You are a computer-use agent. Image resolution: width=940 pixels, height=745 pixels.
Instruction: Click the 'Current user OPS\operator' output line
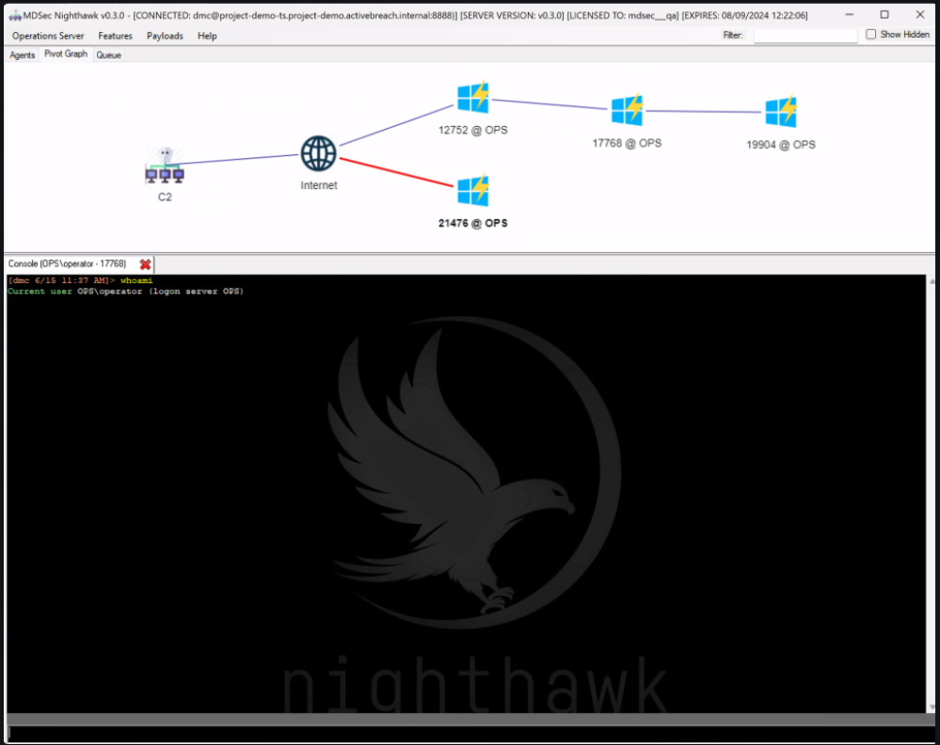click(125, 292)
